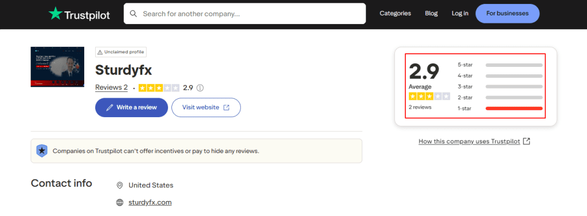Click the external link icon on Visit website
This screenshot has width=587, height=216.
tap(226, 107)
